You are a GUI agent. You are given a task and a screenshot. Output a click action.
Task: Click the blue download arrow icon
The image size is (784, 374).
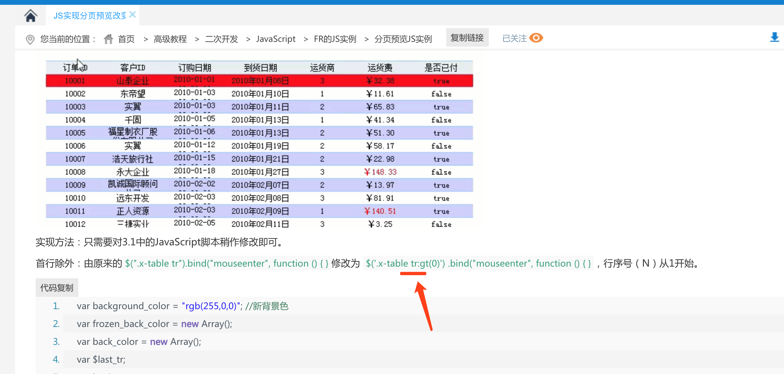click(x=774, y=37)
